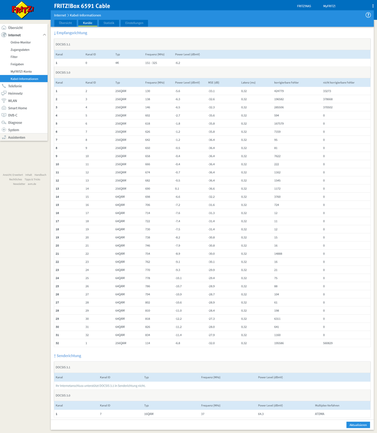Switch to the Statistik tab

coord(109,23)
